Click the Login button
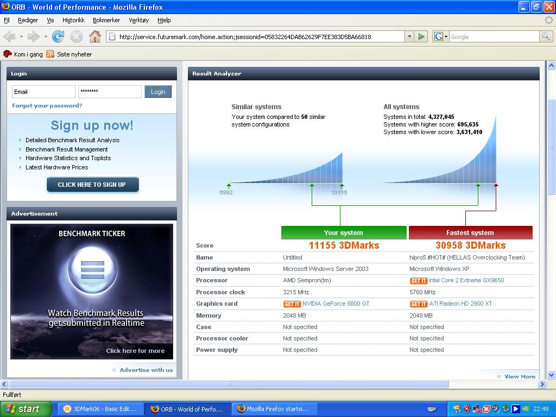Screen dimensions: 556x417 158,92
